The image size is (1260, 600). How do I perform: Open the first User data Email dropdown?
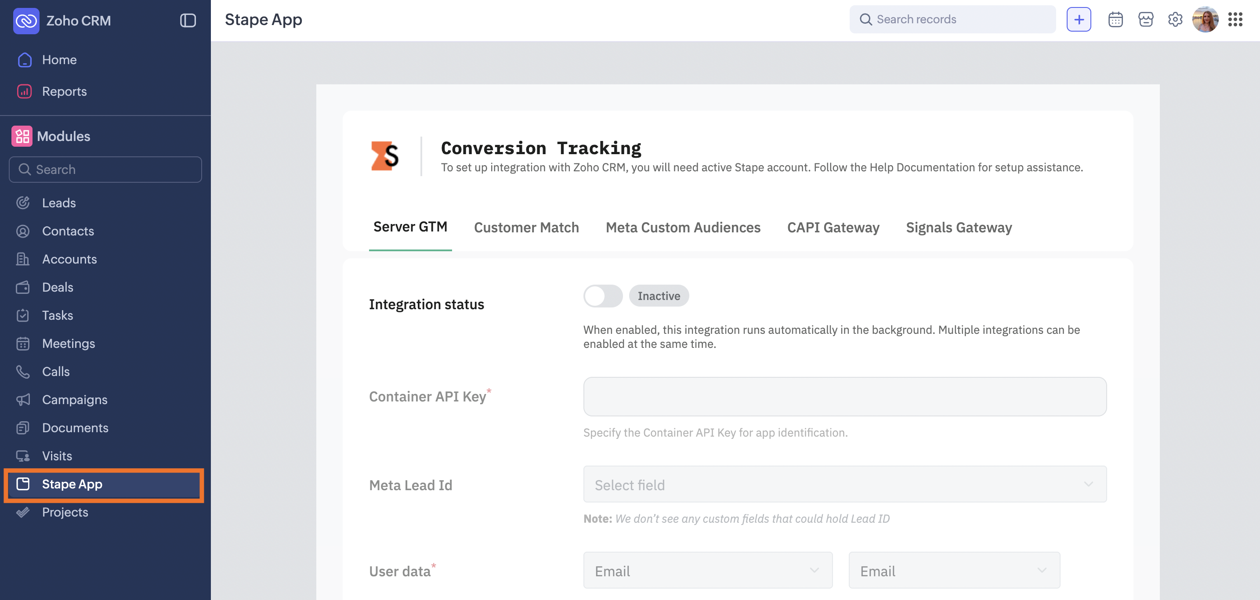coord(708,570)
